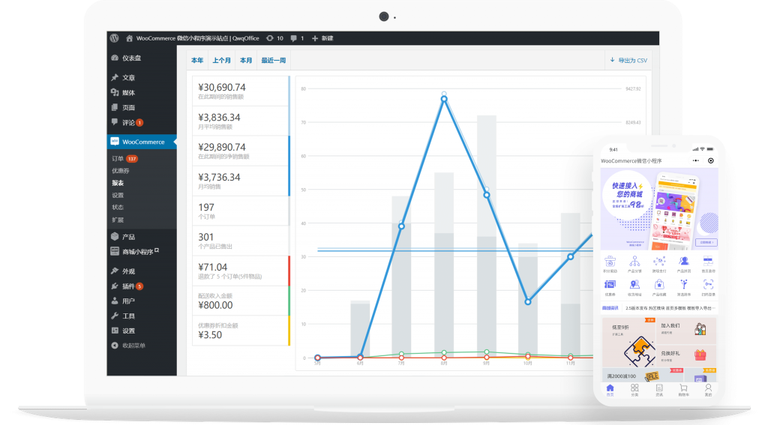The width and height of the screenshot is (768, 425).
Task: Highlight the ¥3,736.34 monthly average legend
Action: coord(241,181)
